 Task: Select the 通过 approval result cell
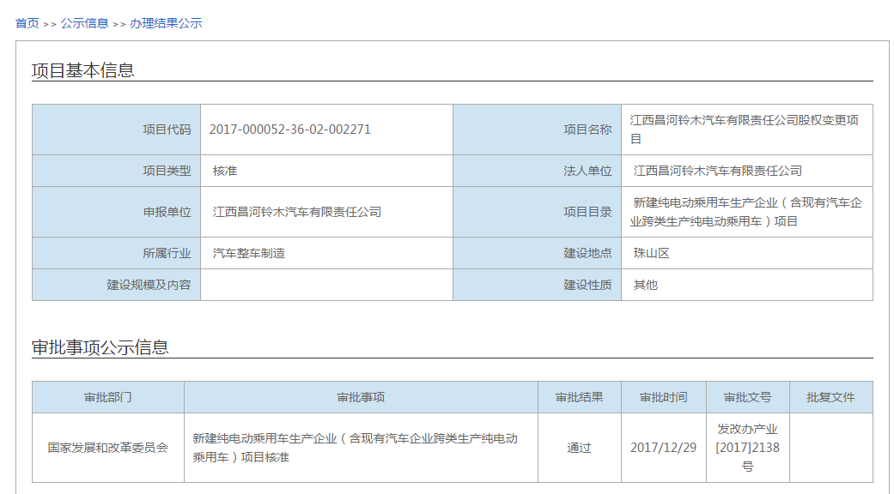tap(580, 448)
